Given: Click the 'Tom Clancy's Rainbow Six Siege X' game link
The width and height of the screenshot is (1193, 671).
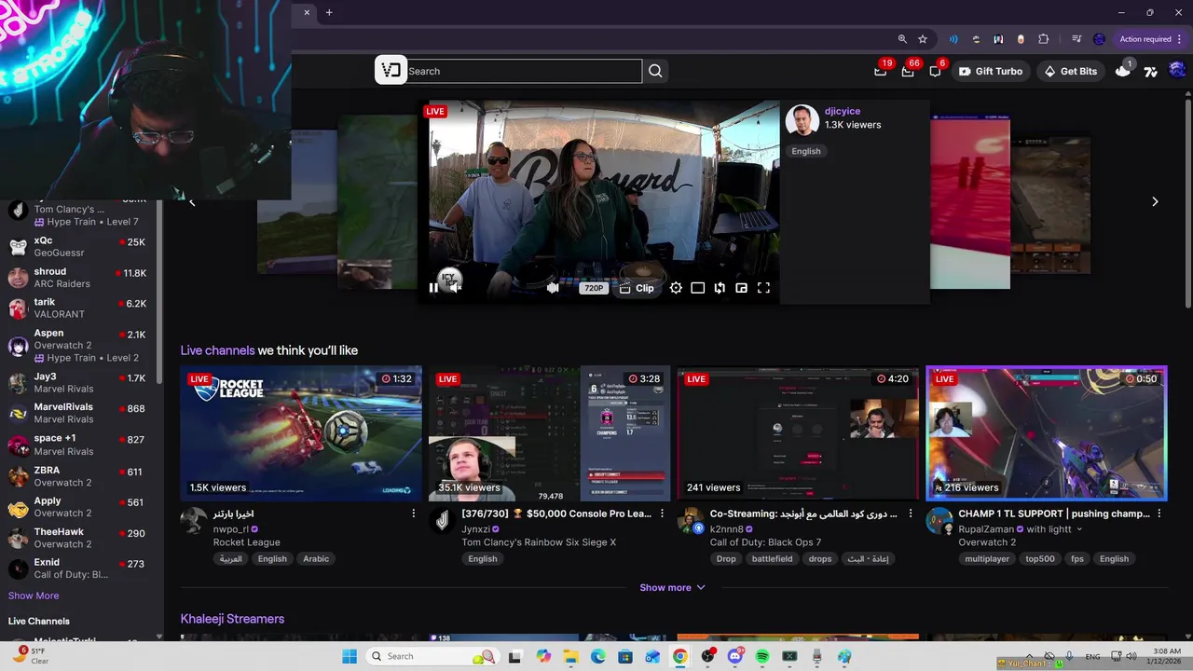Looking at the screenshot, I should click(539, 542).
